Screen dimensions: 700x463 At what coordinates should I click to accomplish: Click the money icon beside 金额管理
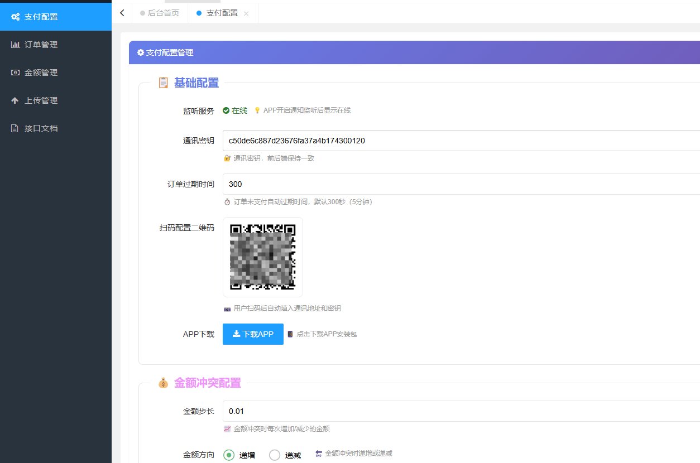click(15, 73)
